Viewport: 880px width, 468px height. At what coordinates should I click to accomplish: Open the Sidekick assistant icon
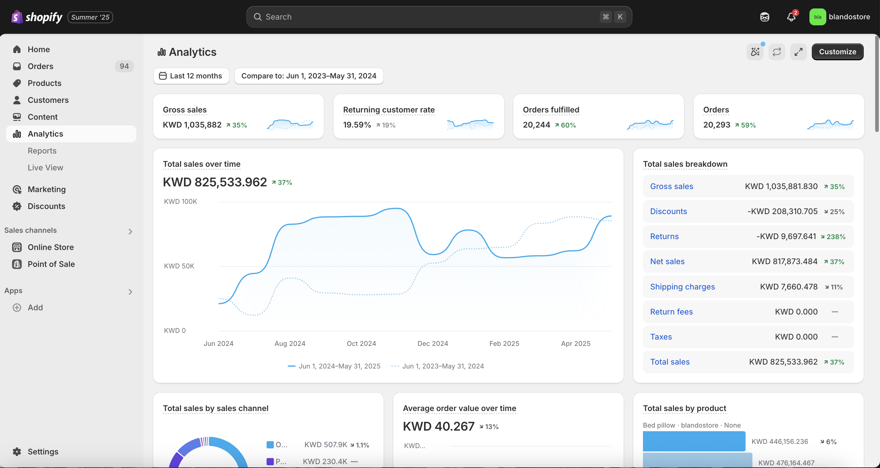[x=764, y=17]
